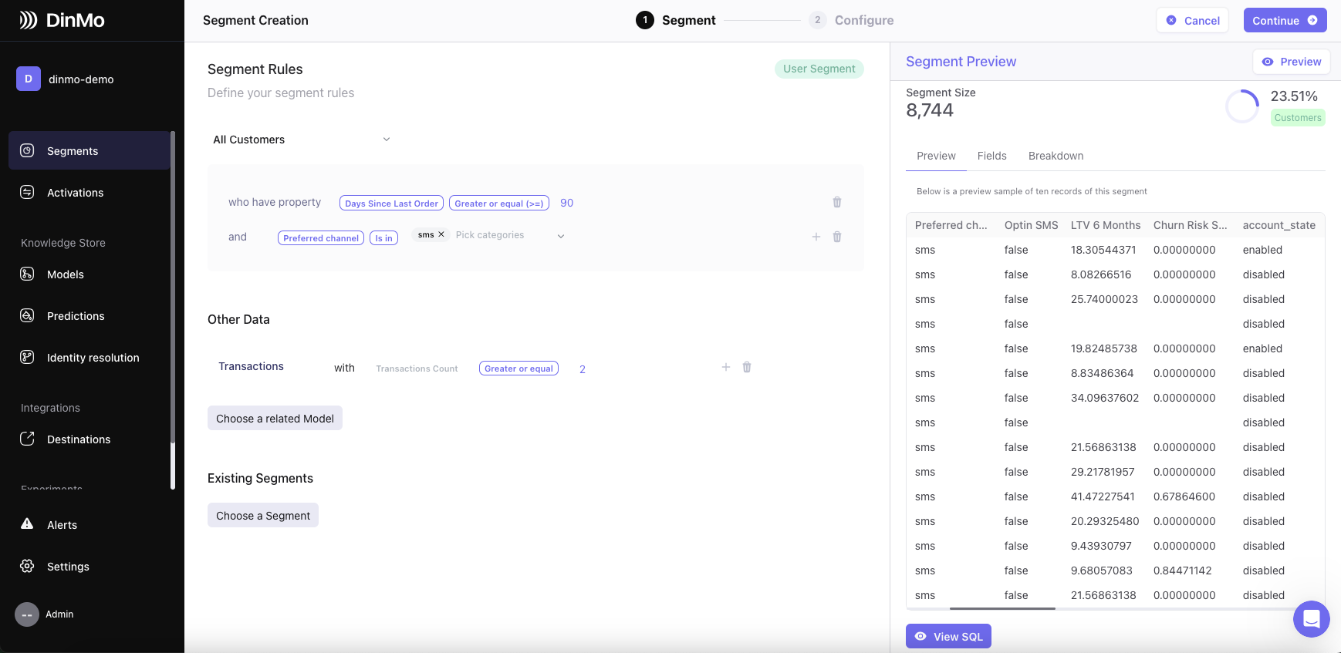Click the DinMo logo icon
1341x653 pixels.
coord(29,20)
